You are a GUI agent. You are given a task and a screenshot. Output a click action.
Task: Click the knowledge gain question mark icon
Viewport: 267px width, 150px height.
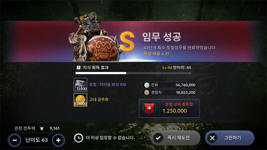(x=78, y=68)
